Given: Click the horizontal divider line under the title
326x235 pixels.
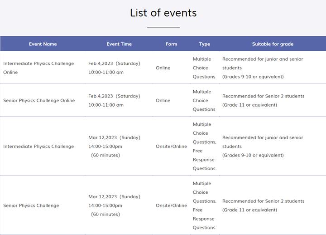Looking at the screenshot, I should [163, 27].
